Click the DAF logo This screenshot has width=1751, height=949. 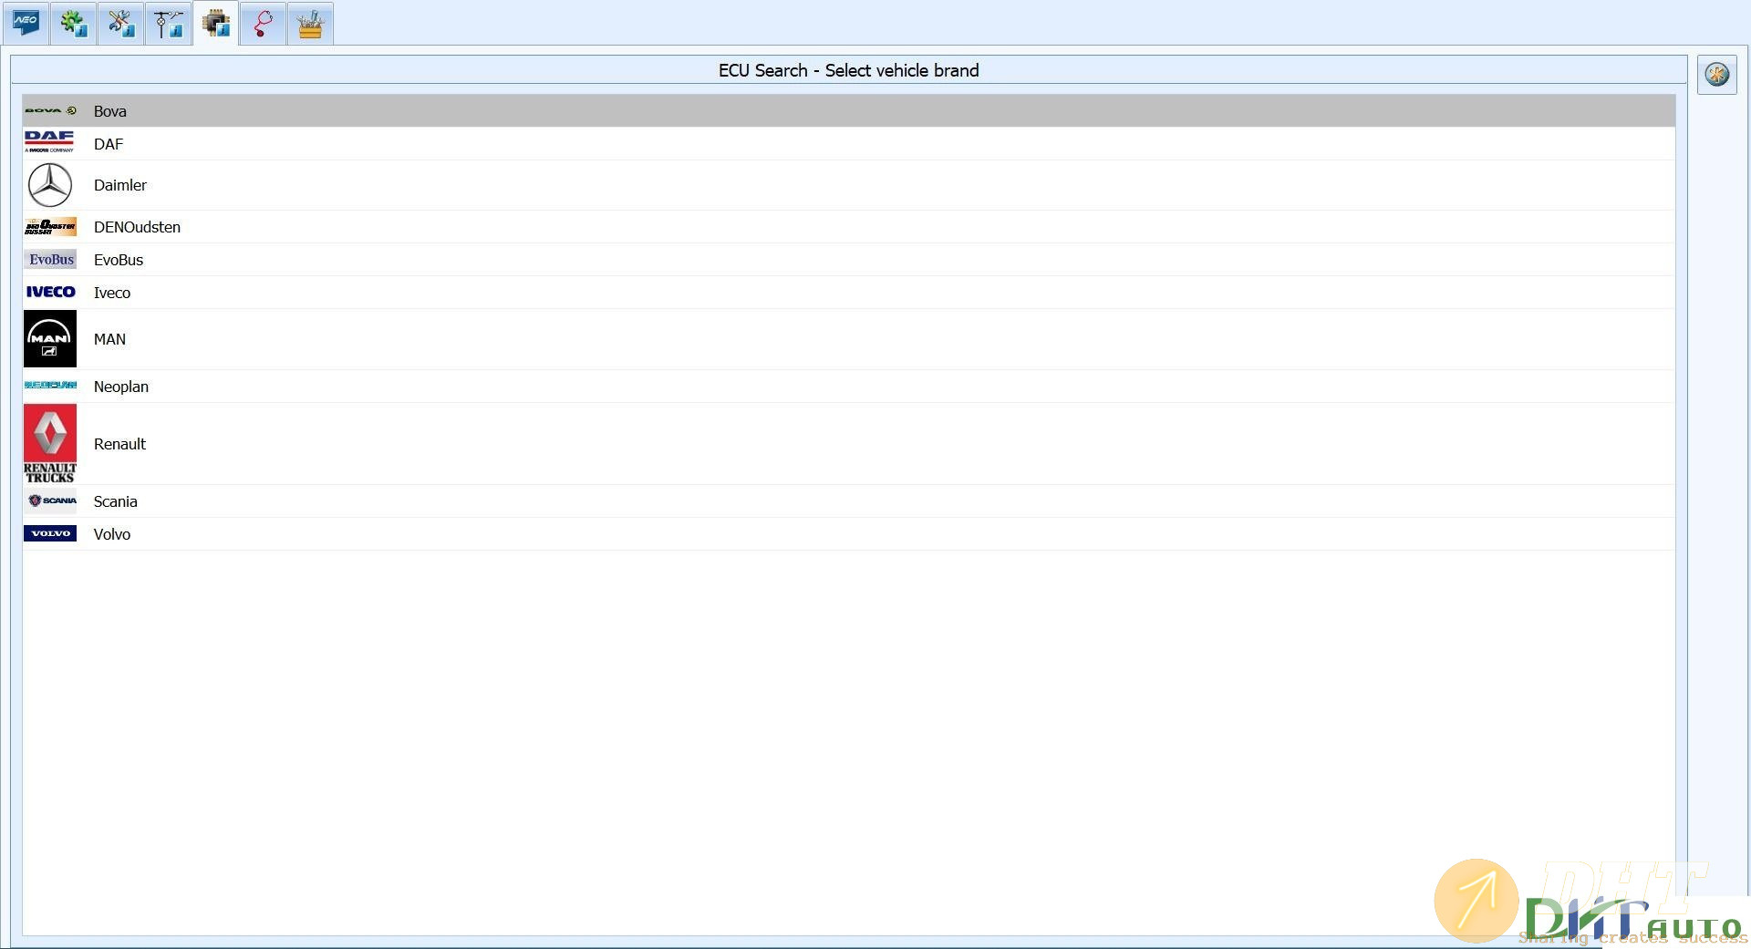point(50,141)
